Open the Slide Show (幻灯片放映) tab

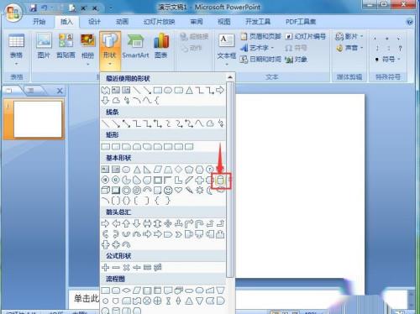coord(159,22)
